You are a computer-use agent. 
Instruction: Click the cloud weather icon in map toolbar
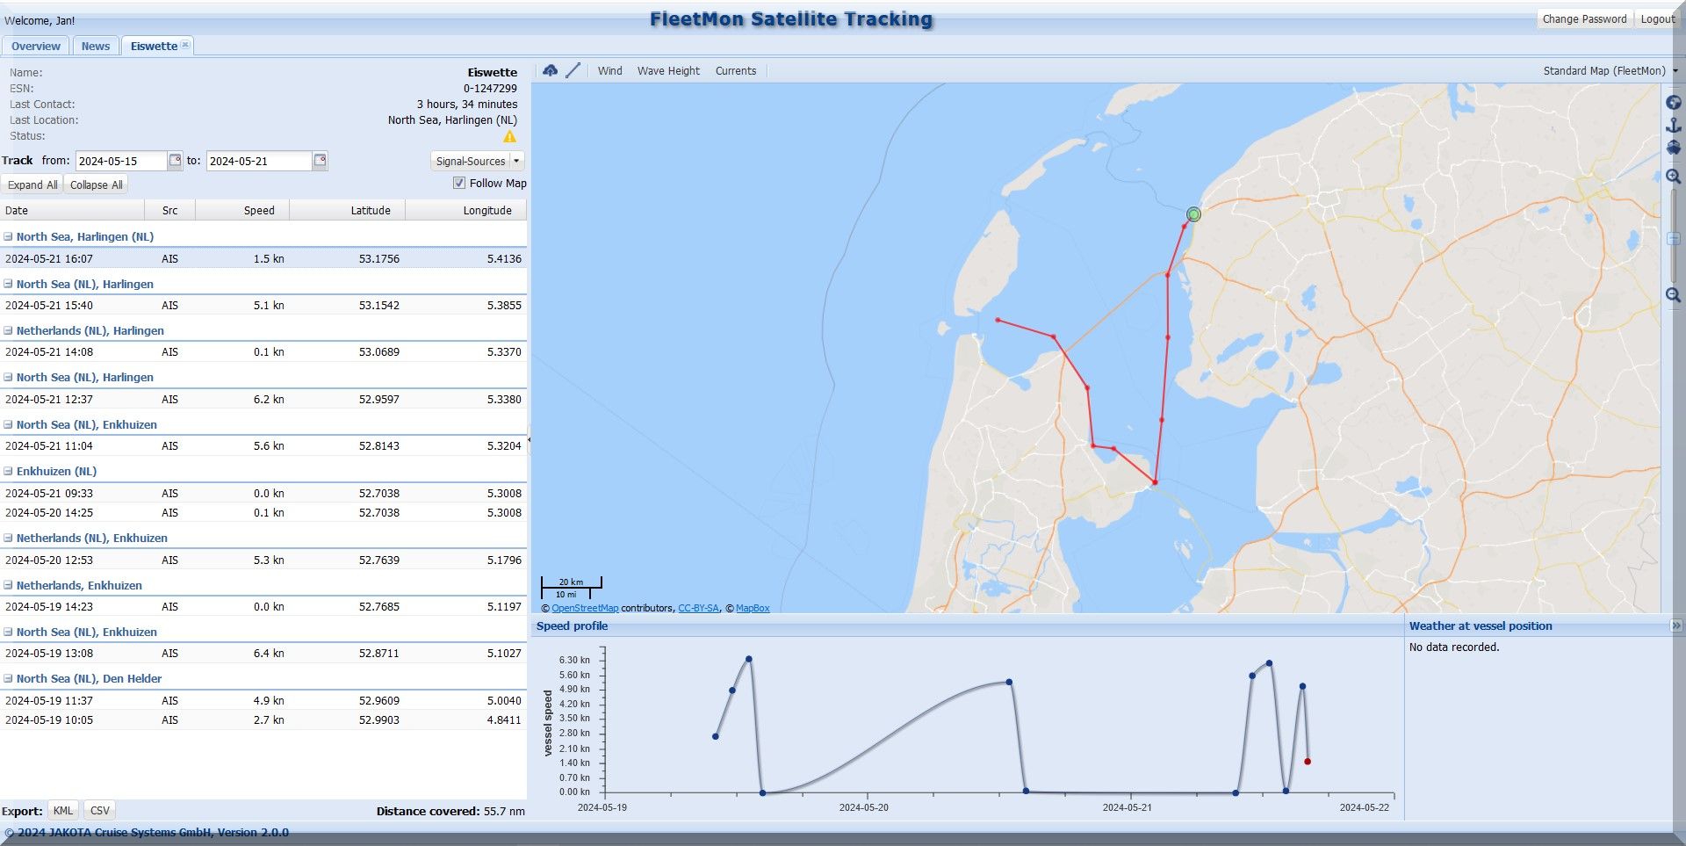(x=551, y=70)
